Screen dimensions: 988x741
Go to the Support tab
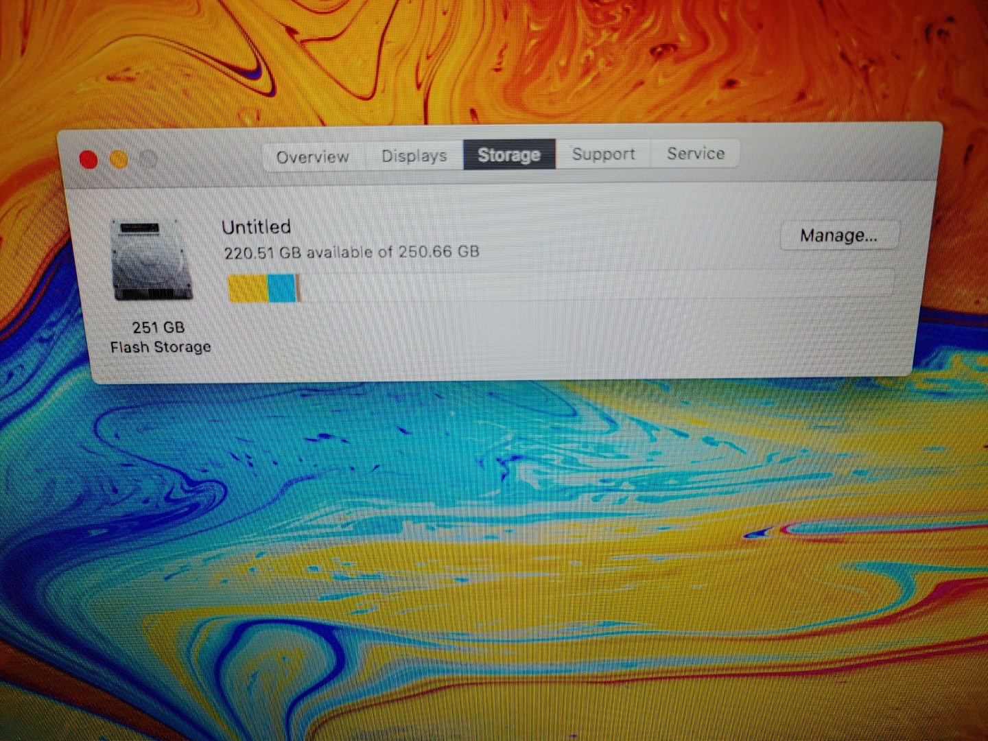[x=603, y=154]
